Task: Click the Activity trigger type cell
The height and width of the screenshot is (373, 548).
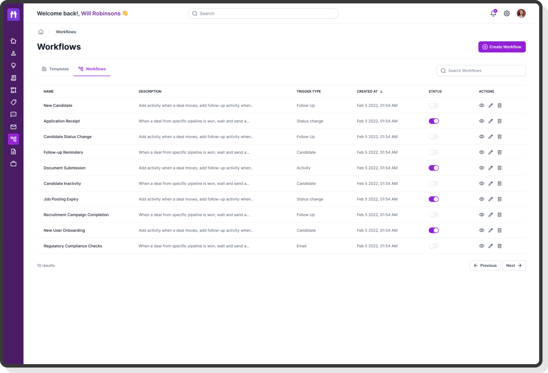Action: point(303,168)
